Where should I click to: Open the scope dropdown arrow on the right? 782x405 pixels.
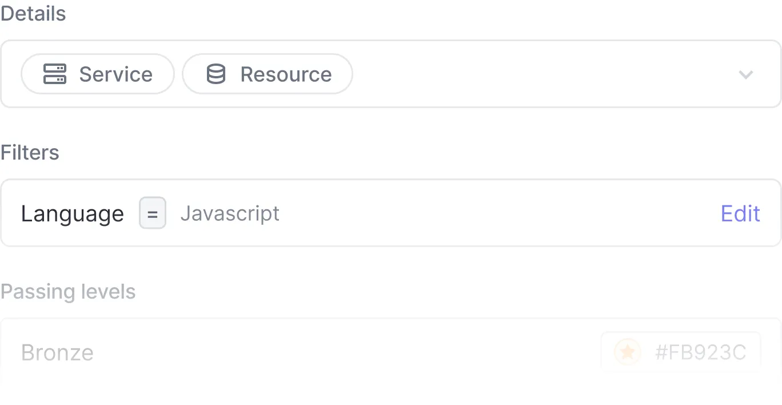tap(745, 74)
